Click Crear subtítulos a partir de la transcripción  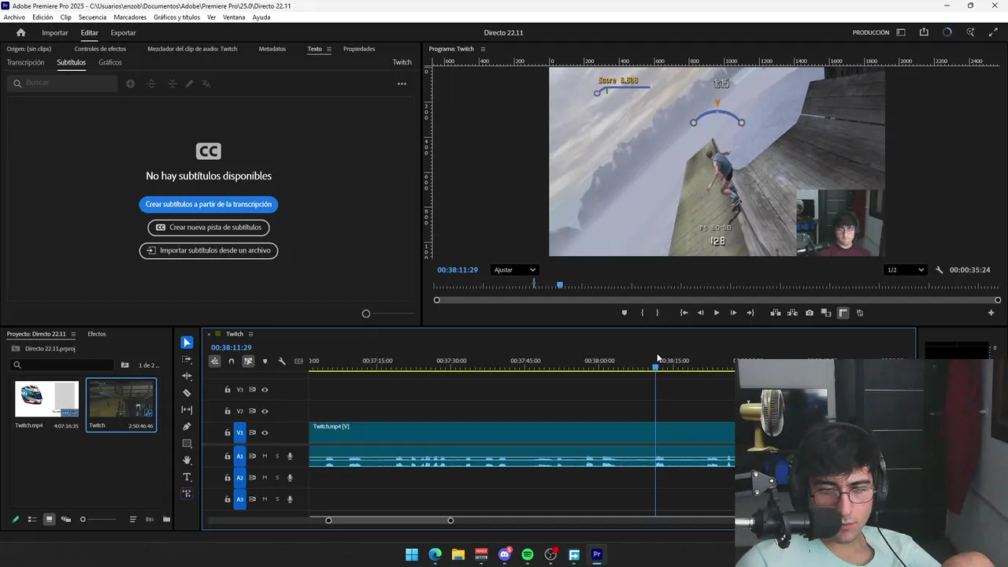point(208,204)
